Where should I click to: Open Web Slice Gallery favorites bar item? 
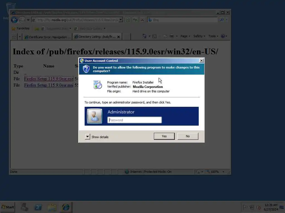[x=90, y=29]
